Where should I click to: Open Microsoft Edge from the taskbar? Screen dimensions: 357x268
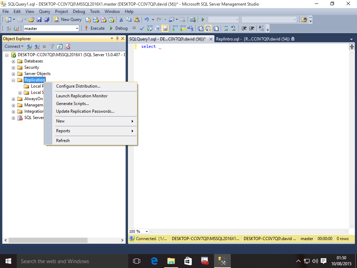coord(154,261)
